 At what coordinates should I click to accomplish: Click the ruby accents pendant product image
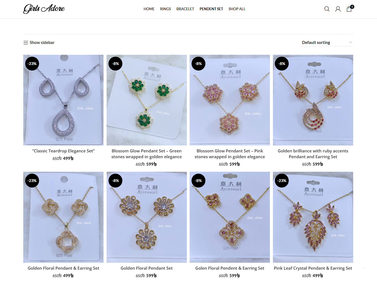[313, 100]
